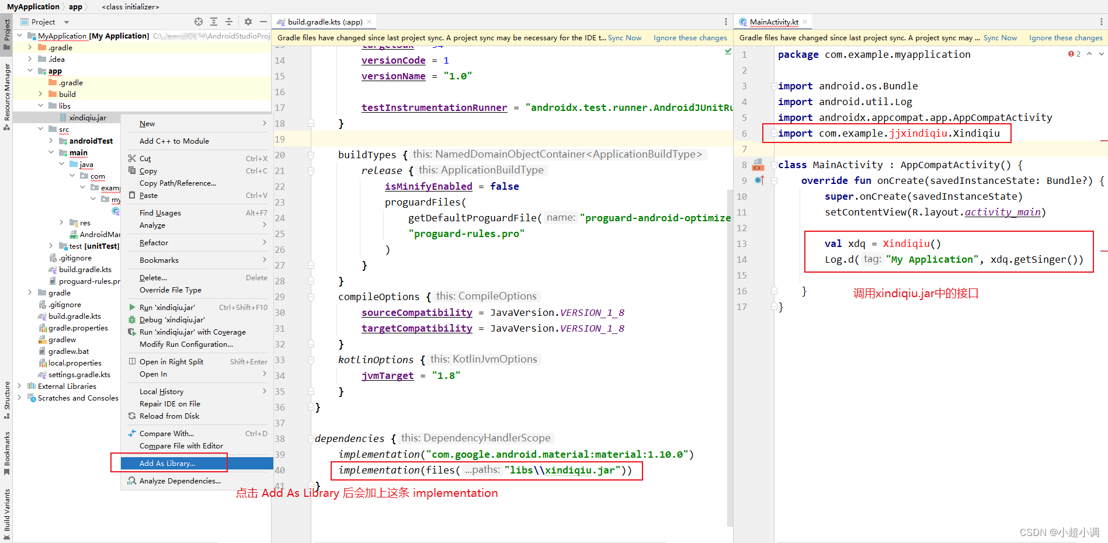The image size is (1108, 543).
Task: Click the Copy icon in context menu
Action: coord(132,170)
